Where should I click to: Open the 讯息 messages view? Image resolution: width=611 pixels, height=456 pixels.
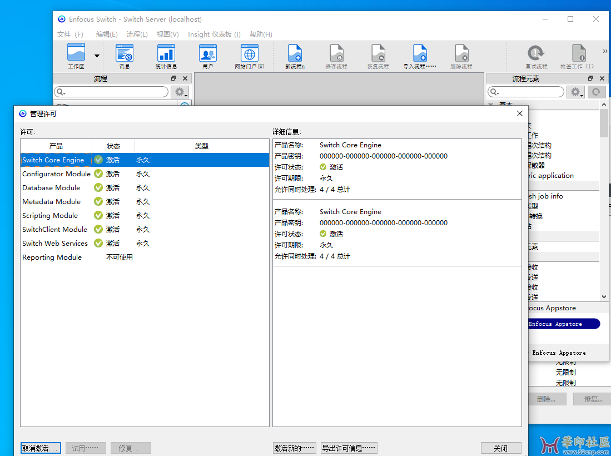point(125,56)
